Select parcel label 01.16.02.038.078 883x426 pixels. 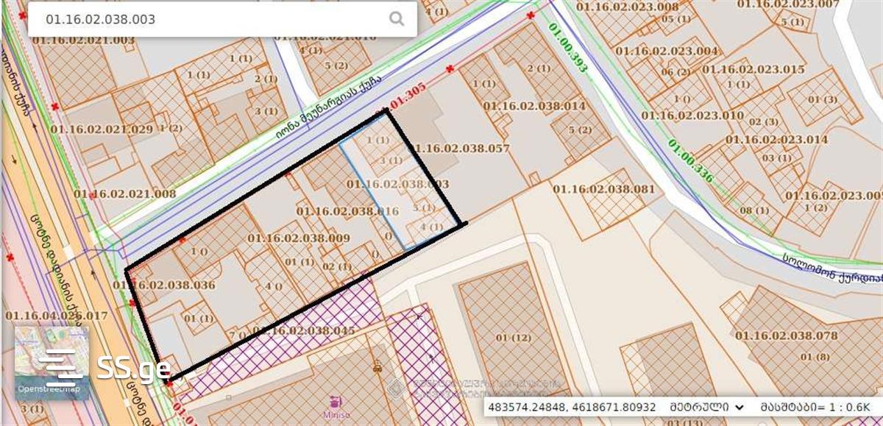tap(786, 336)
